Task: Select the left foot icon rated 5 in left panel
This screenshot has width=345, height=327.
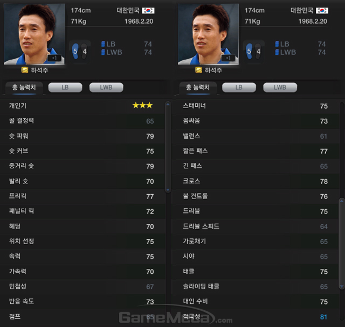Action: 75,51
